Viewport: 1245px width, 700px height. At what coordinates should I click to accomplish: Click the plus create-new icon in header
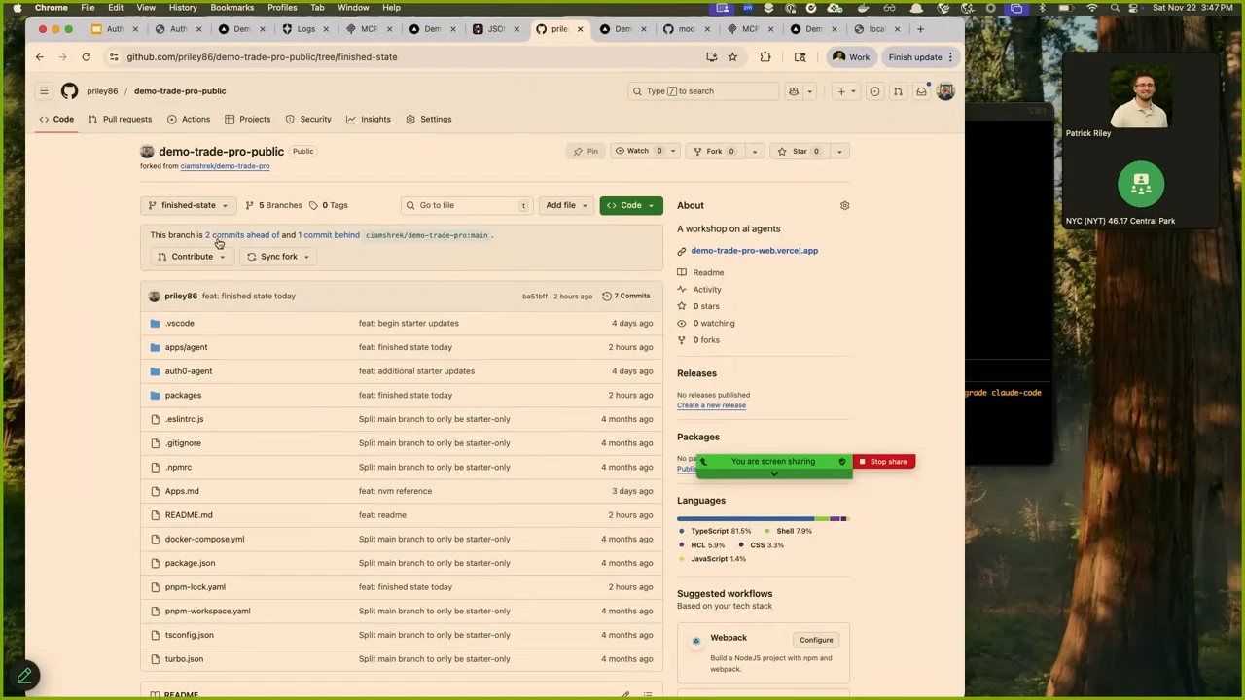pos(840,91)
